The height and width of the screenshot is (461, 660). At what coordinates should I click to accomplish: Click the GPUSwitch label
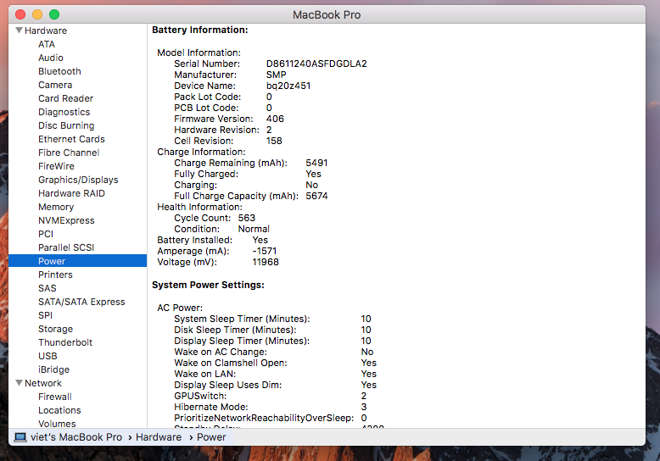pyautogui.click(x=200, y=396)
